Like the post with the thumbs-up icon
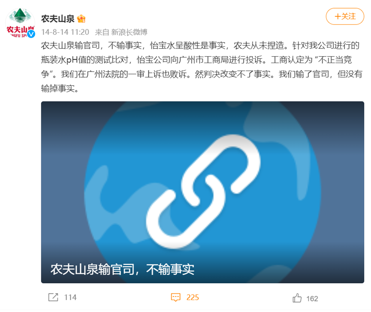The image size is (371, 312). click(x=297, y=298)
